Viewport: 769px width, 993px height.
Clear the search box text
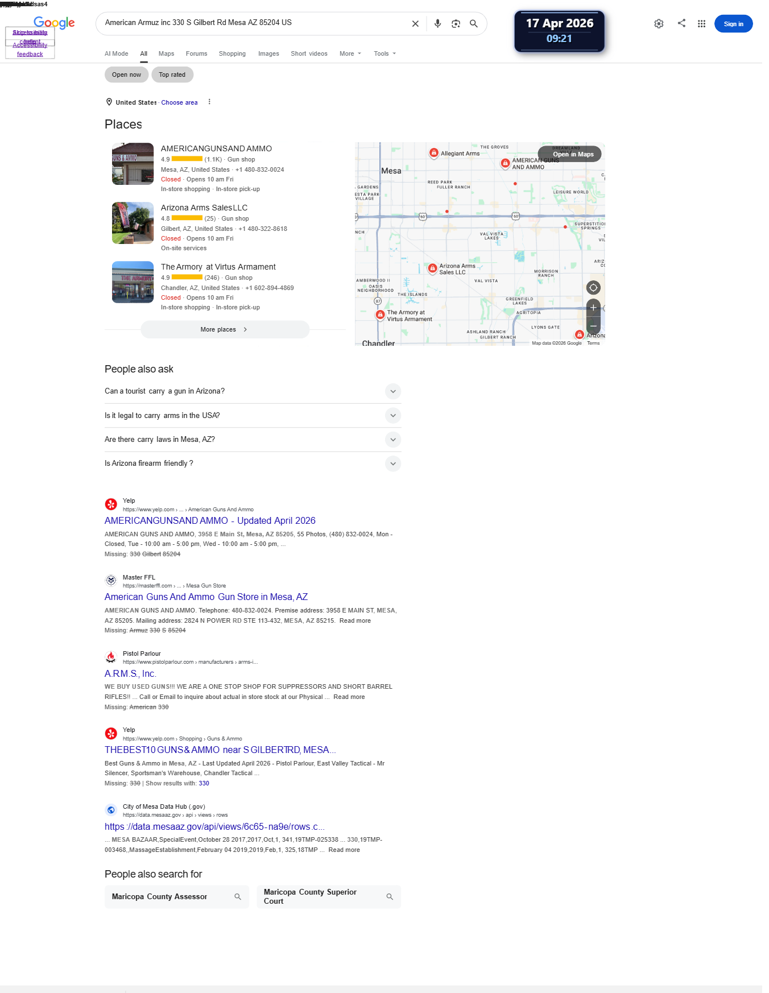pos(415,24)
